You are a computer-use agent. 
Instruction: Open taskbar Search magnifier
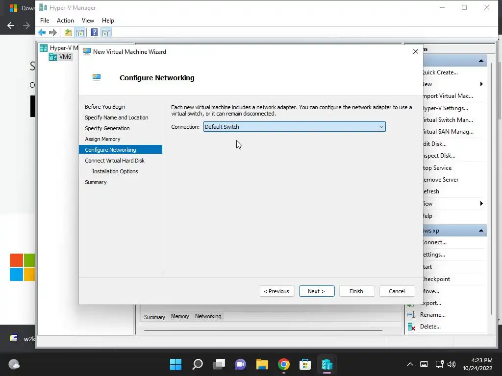pyautogui.click(x=197, y=364)
